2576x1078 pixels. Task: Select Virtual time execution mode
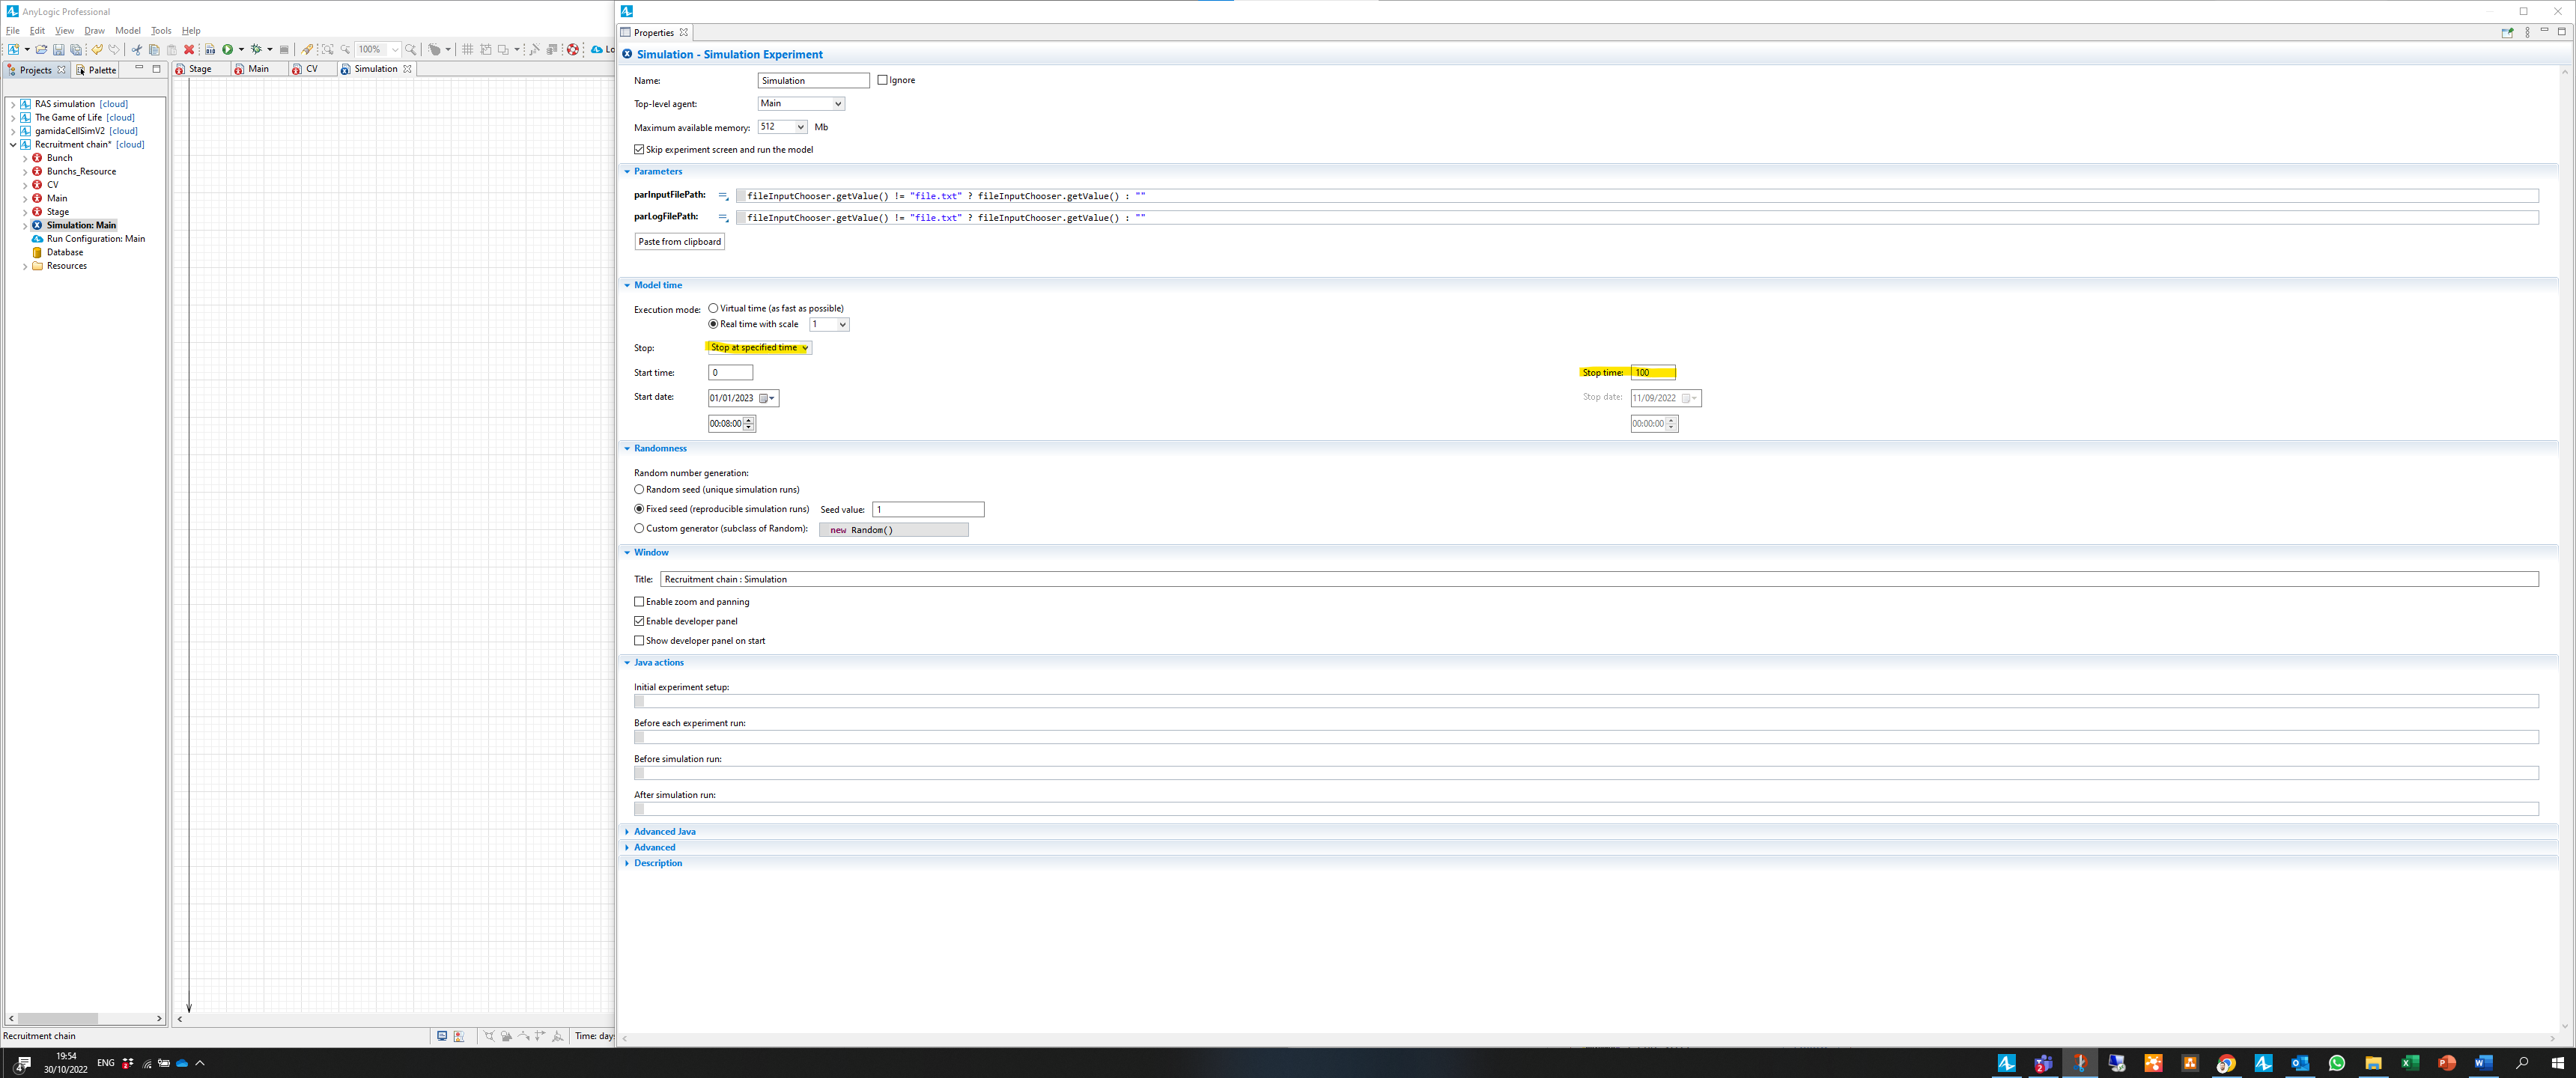(713, 308)
